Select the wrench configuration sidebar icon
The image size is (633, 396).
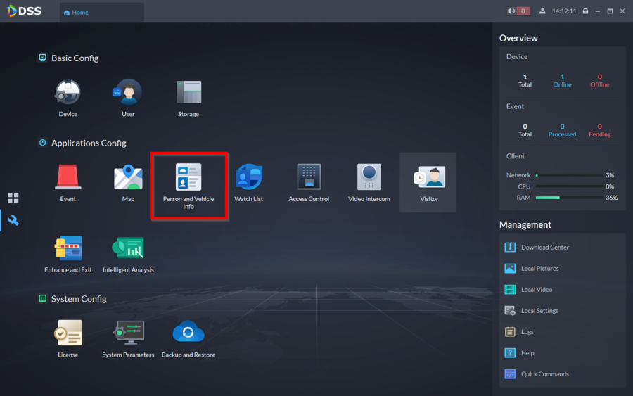(13, 220)
